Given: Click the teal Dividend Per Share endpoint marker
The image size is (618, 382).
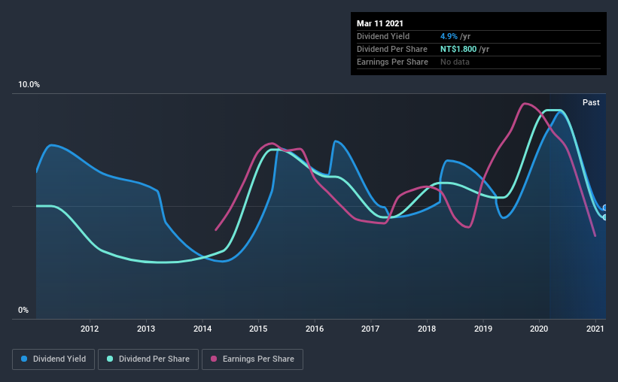Looking at the screenshot, I should pos(605,217).
